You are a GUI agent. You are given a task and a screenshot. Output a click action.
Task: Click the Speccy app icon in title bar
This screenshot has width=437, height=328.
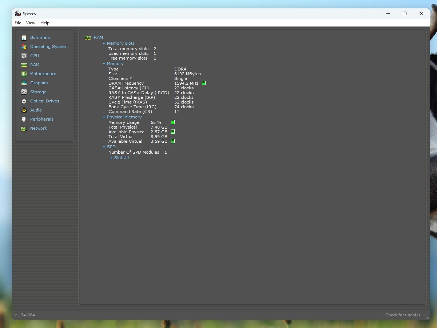tap(18, 14)
